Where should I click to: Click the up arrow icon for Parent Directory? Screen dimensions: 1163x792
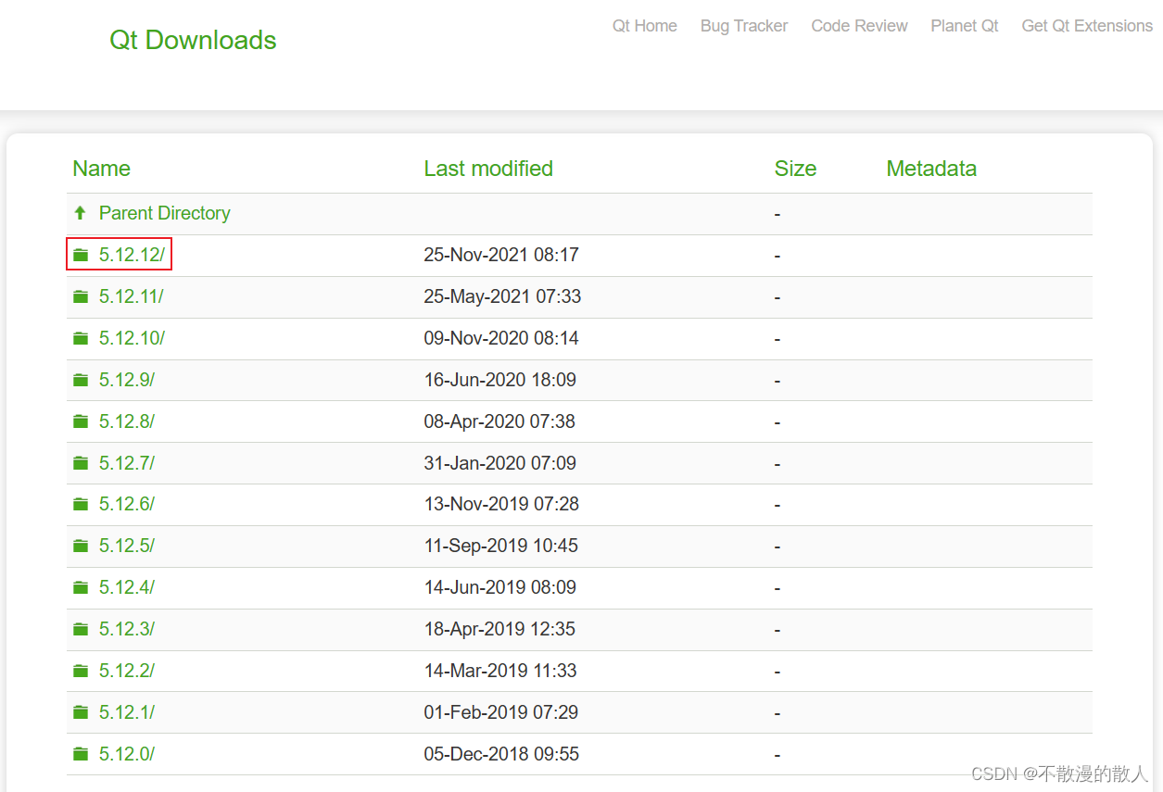[80, 213]
